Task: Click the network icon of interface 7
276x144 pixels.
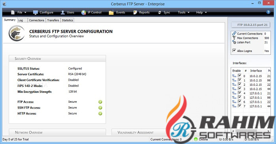Action: coord(234,106)
